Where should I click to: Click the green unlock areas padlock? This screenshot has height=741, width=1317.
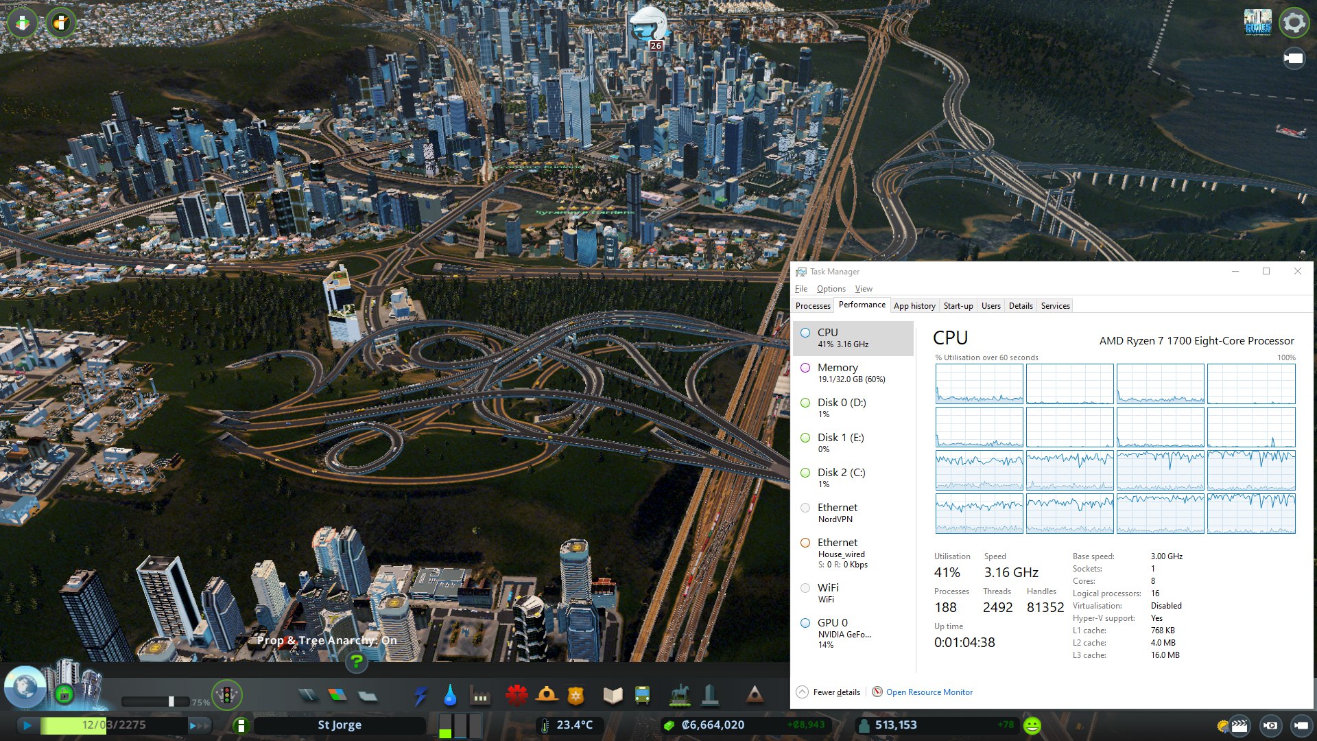tap(64, 694)
